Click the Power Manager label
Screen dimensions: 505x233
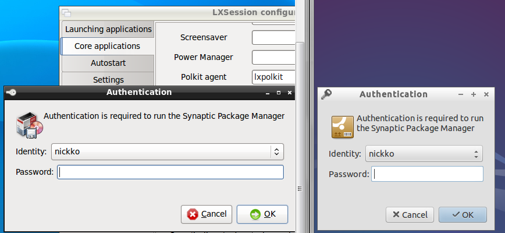pos(204,57)
